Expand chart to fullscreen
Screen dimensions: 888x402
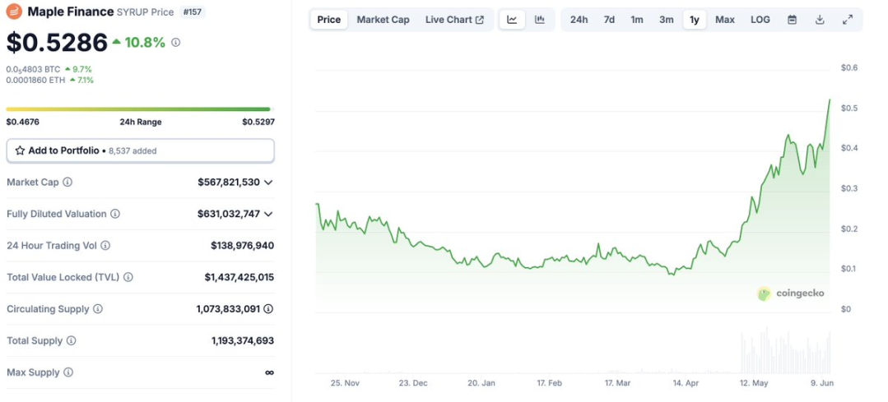tap(848, 20)
